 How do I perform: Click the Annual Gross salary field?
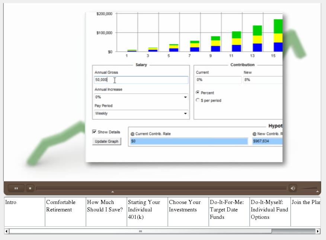click(x=141, y=80)
